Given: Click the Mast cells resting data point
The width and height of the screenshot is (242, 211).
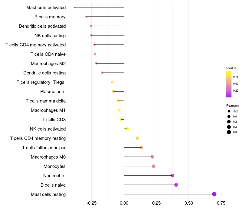Looking at the screenshot, I should pyautogui.click(x=214, y=194).
